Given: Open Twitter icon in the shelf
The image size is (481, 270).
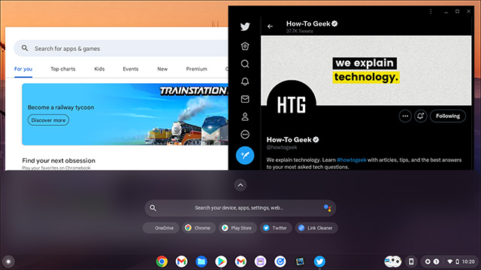Looking at the screenshot, I should (x=319, y=262).
